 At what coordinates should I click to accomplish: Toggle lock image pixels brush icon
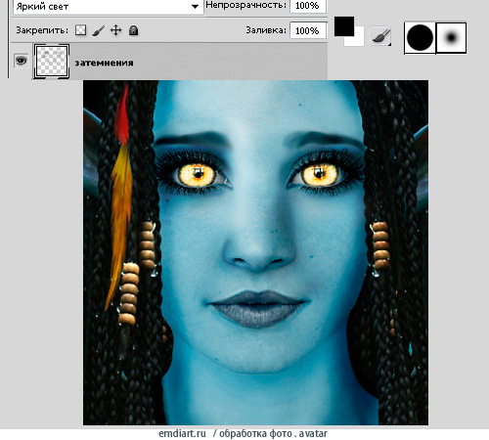click(98, 30)
